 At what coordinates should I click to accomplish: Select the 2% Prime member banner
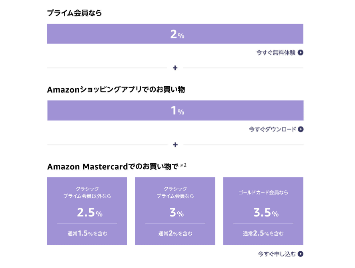click(x=175, y=34)
